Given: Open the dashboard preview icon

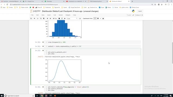Looking at the screenshot, I should (x=103, y=19).
